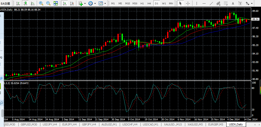Click the 14 Dec 2014 date label
Screen dimensions: 261x127
click(x=250, y=119)
